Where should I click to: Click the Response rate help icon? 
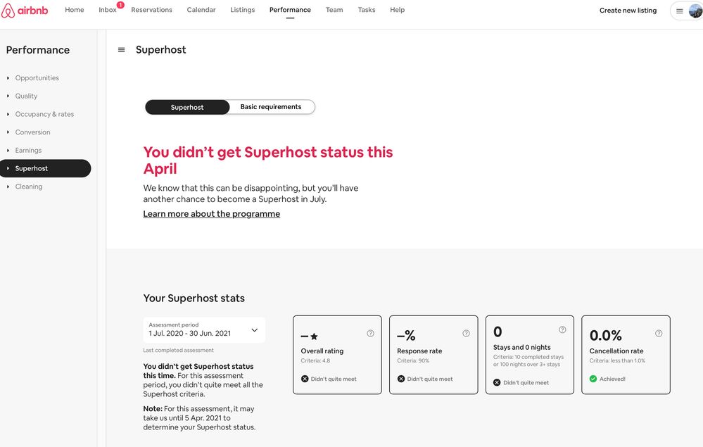[466, 332]
